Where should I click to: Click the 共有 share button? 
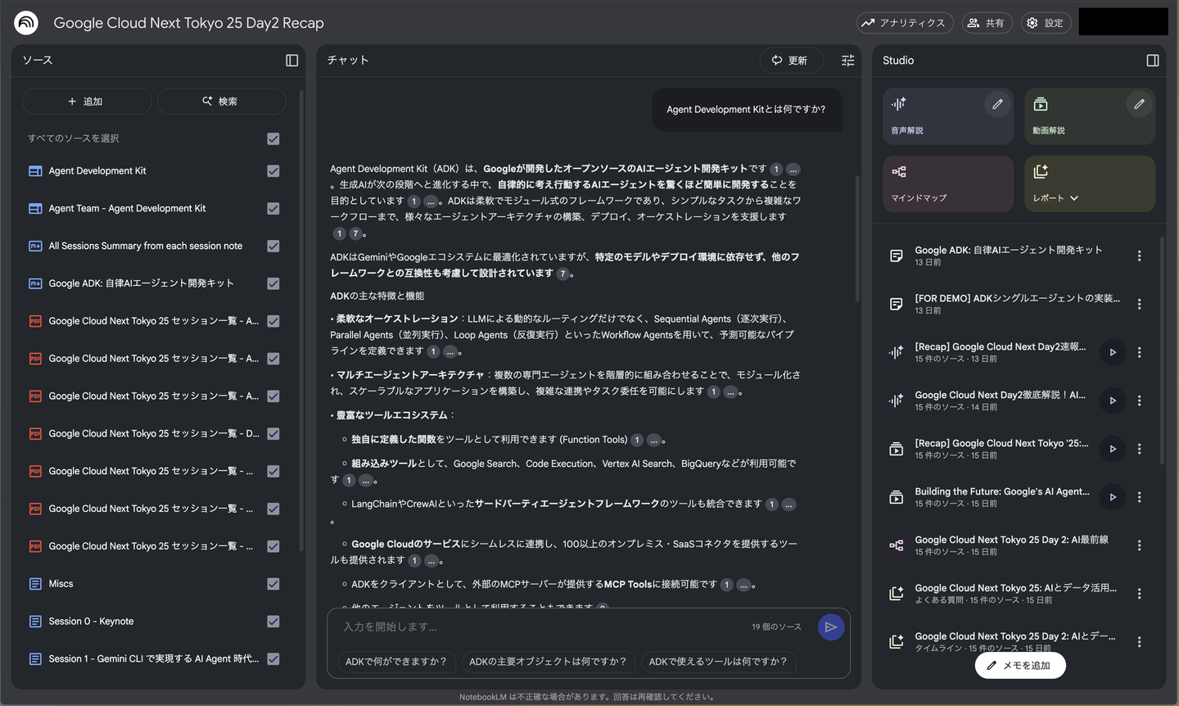pos(987,23)
